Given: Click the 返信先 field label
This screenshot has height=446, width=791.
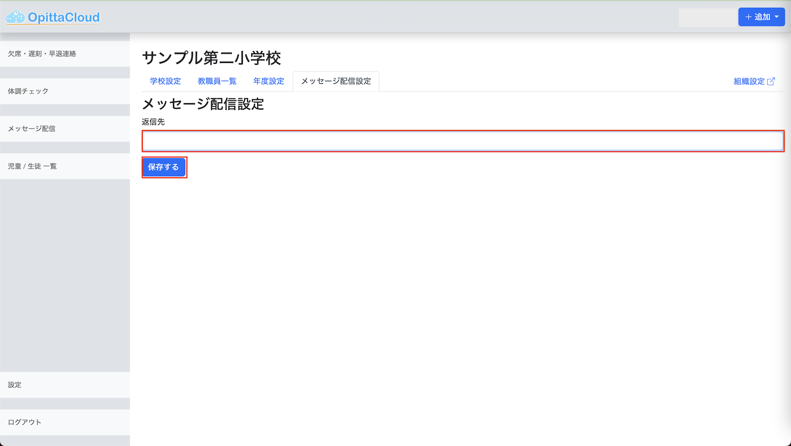Looking at the screenshot, I should coord(153,122).
